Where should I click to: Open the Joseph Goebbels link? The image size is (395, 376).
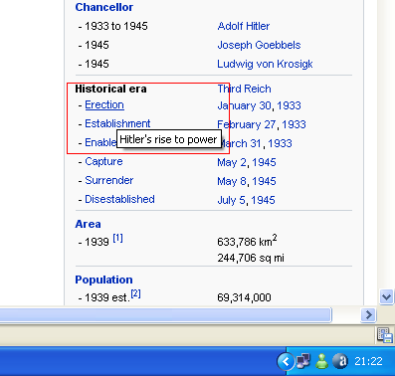tap(259, 45)
